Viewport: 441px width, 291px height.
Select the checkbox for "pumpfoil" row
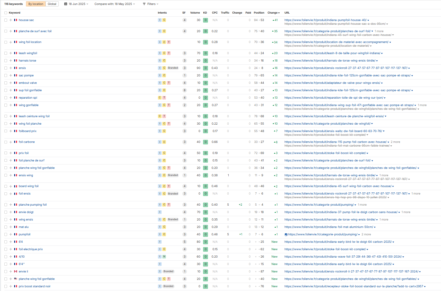[x=6, y=234]
